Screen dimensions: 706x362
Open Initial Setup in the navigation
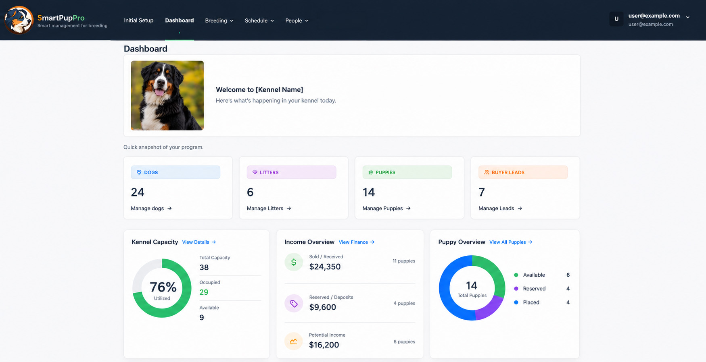[139, 21]
